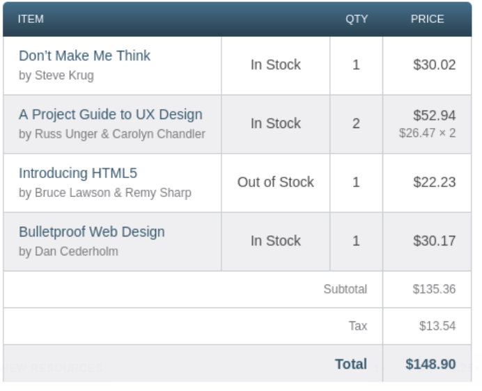
Task: Click the QTY column header
Action: 357,19
